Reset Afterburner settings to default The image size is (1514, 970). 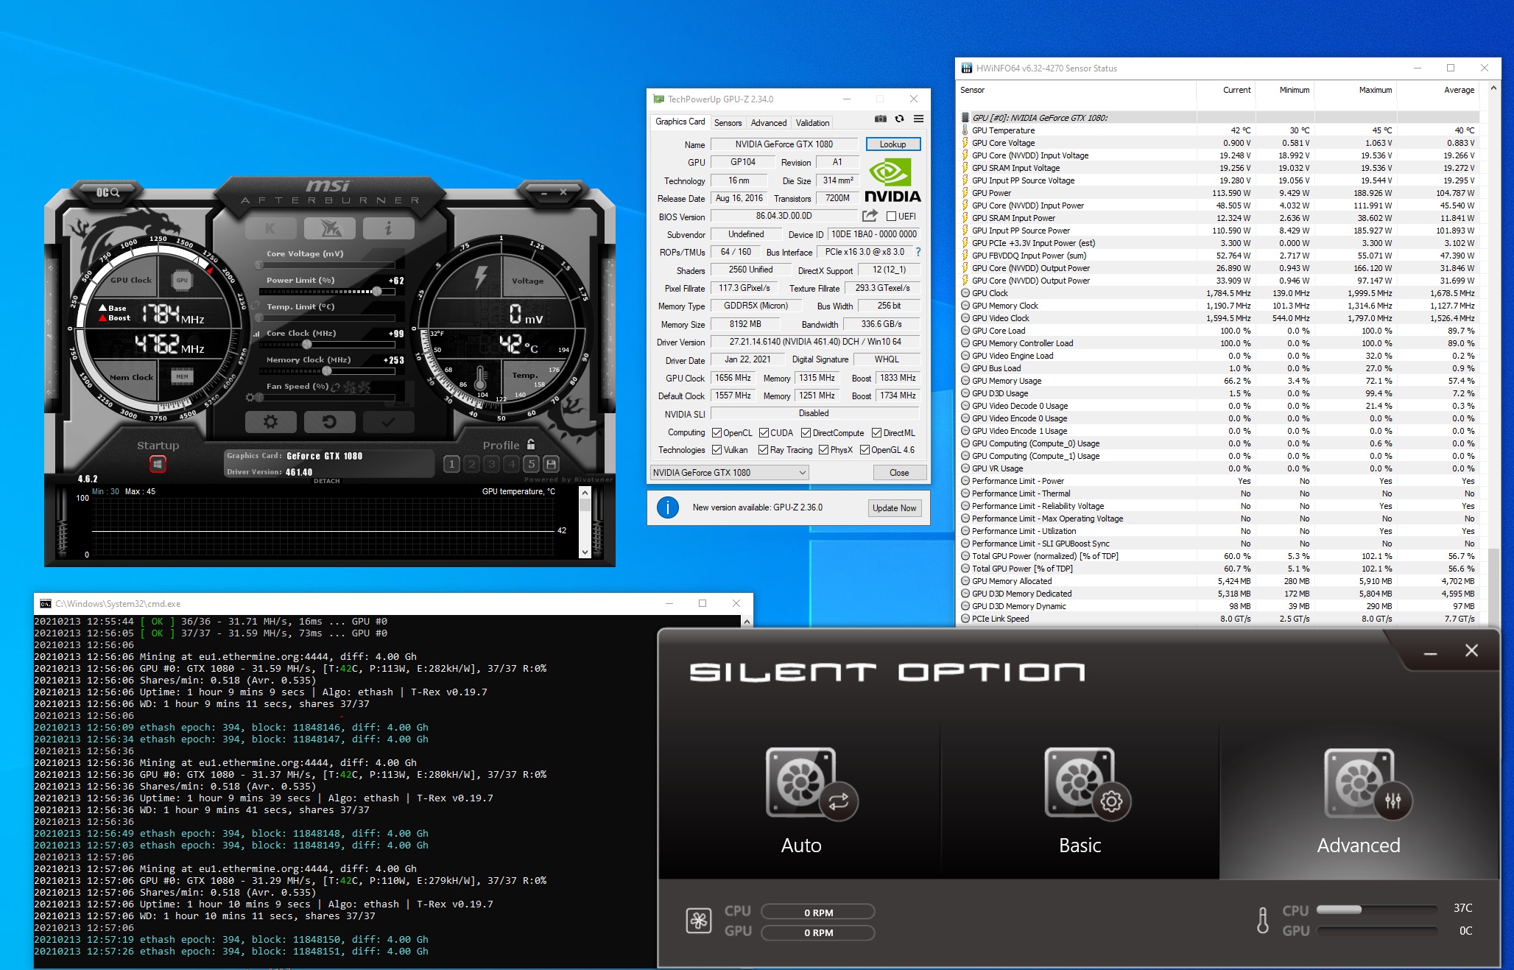click(329, 422)
